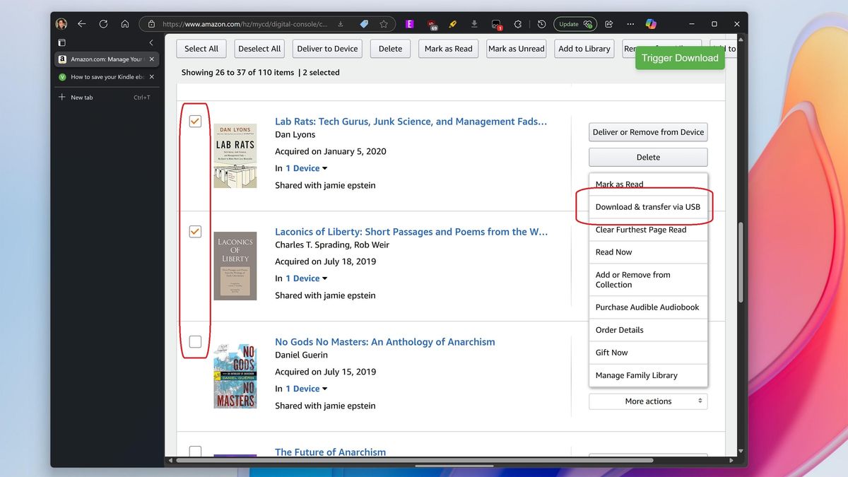Expand the 1 Device dropdown for Lab Rats
Screen dimensions: 848x477
[x=307, y=168]
